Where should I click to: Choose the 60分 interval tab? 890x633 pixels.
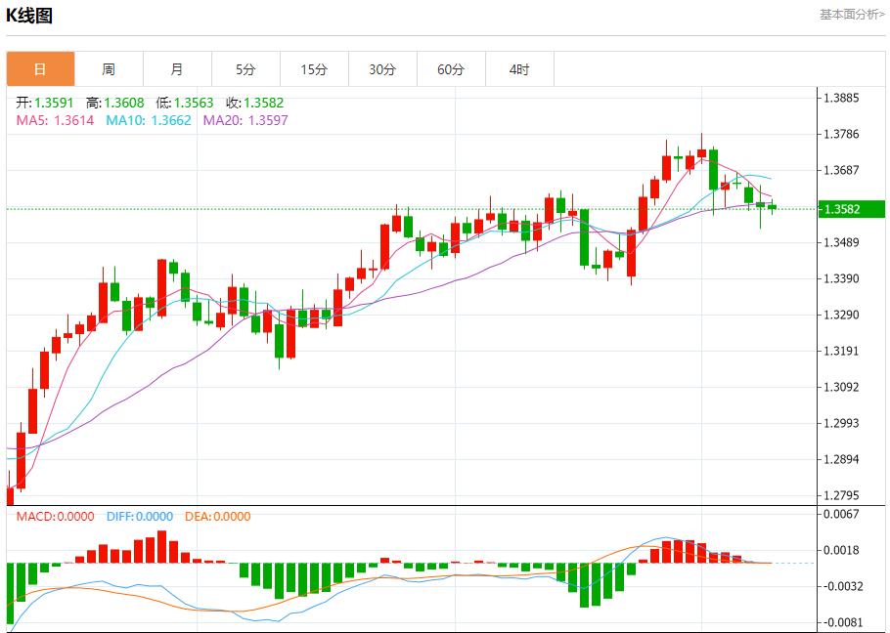[x=451, y=69]
